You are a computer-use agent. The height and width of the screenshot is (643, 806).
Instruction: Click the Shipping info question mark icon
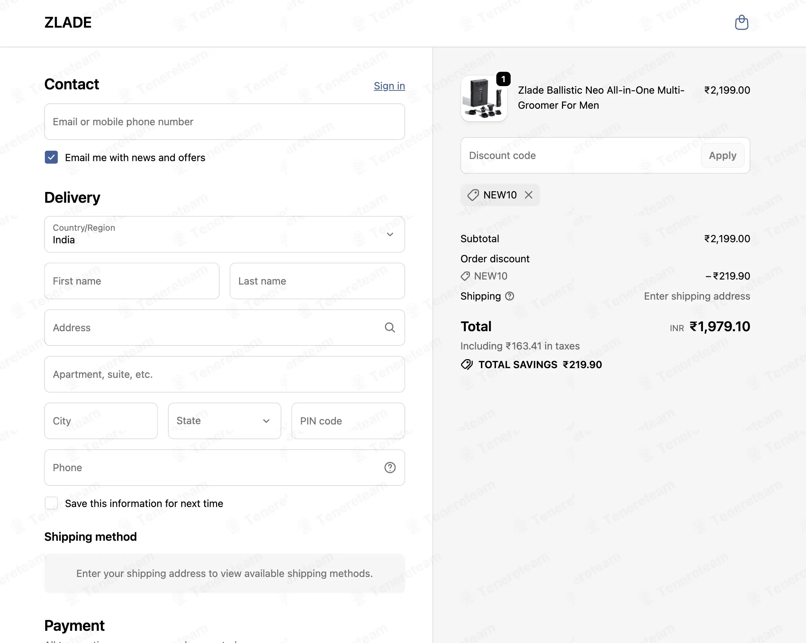(510, 296)
